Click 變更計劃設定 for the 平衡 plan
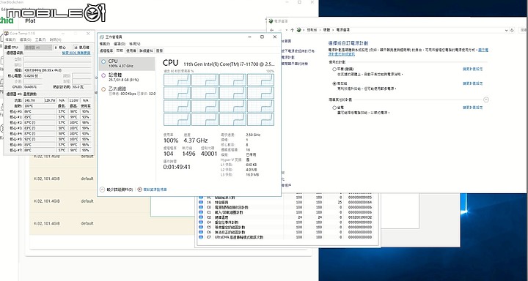Screen dimensions: 528x281 [472, 69]
